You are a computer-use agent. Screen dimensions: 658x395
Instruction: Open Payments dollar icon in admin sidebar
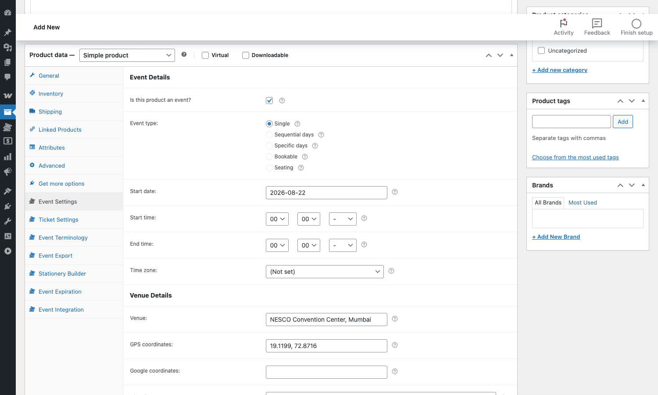(7, 141)
